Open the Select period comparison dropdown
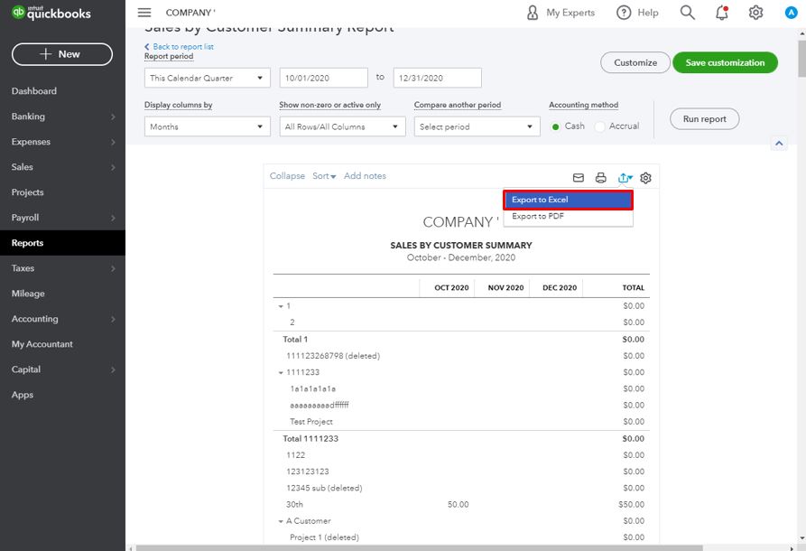Screen dimensions: 806x551 click(x=476, y=126)
